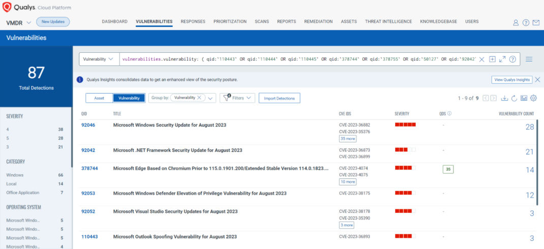The height and width of the screenshot is (249, 544).
Task: Expand 10 more CVEs for QID 378744
Action: click(348, 182)
